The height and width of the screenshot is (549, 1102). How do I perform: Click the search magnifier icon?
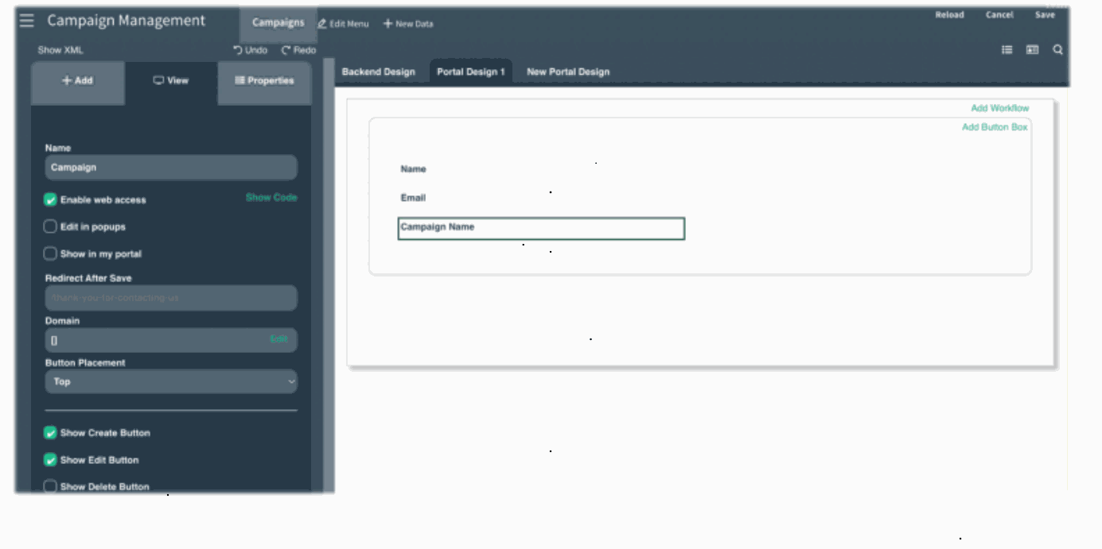tap(1057, 50)
